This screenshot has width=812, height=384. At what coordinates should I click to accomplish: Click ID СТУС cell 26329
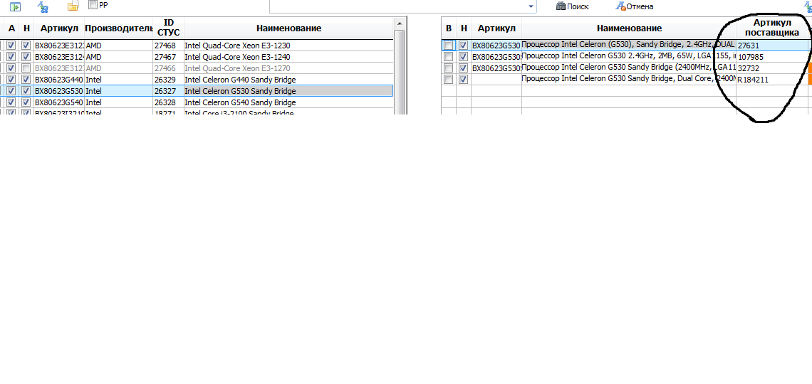click(x=168, y=80)
